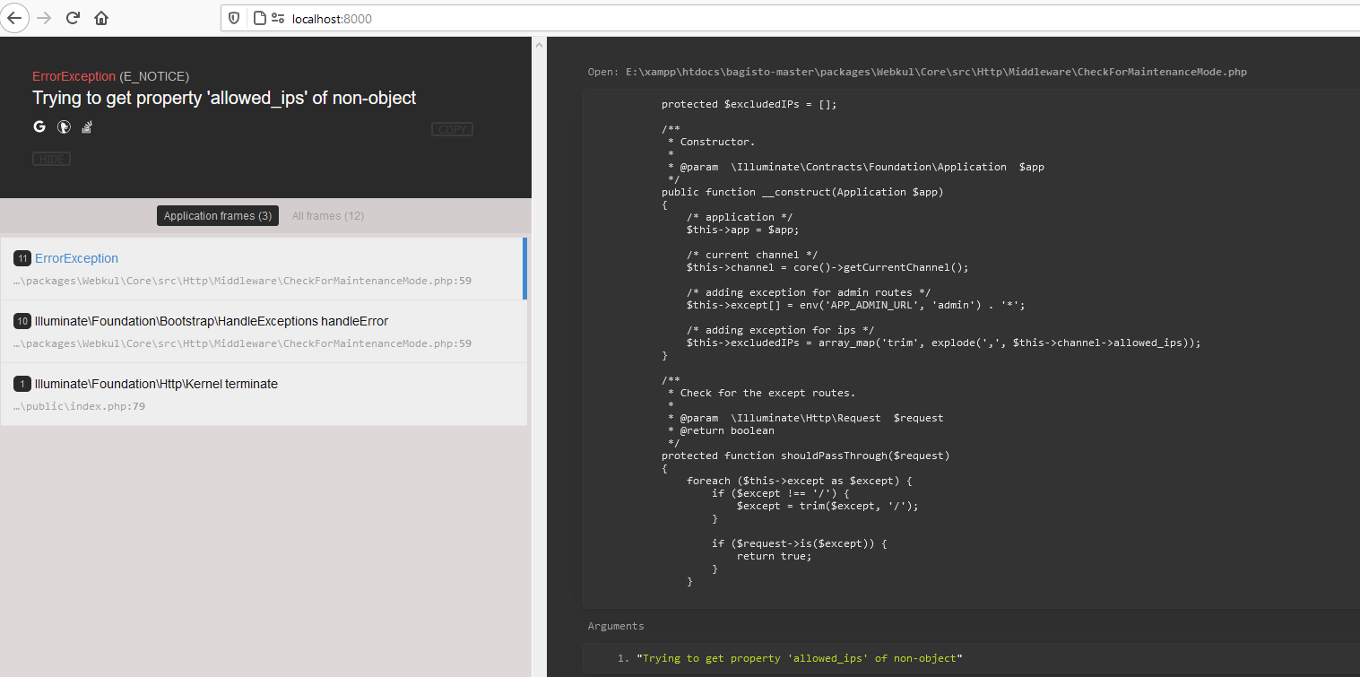Image resolution: width=1360 pixels, height=677 pixels.
Task: Select HandleExceptions handleError frame 10
Action: pos(264,331)
